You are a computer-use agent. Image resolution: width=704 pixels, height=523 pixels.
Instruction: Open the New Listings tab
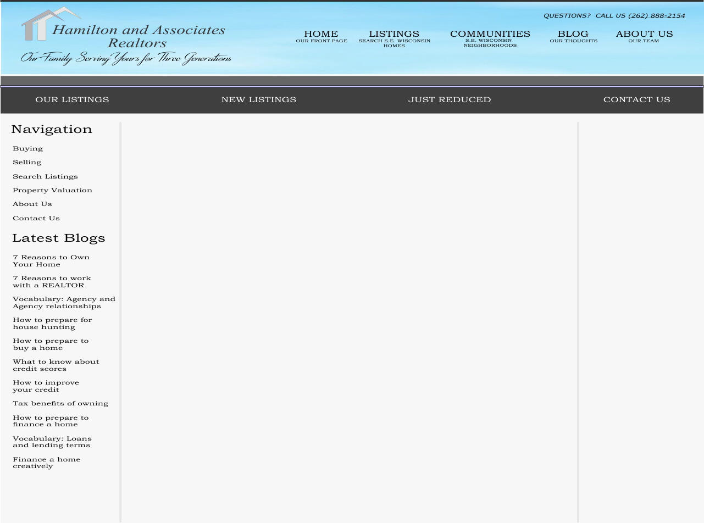click(x=258, y=99)
